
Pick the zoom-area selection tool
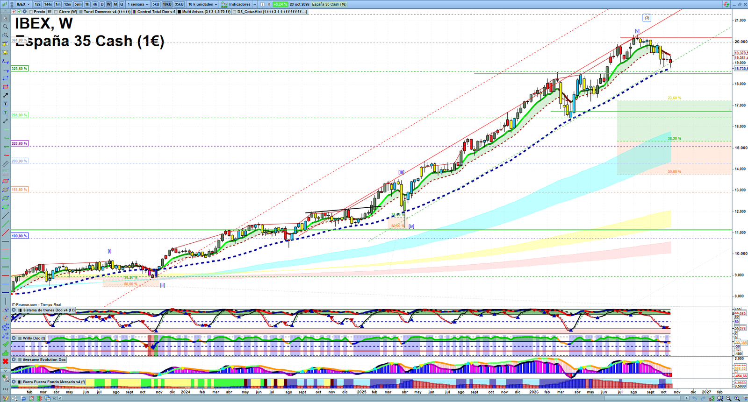(x=5, y=35)
